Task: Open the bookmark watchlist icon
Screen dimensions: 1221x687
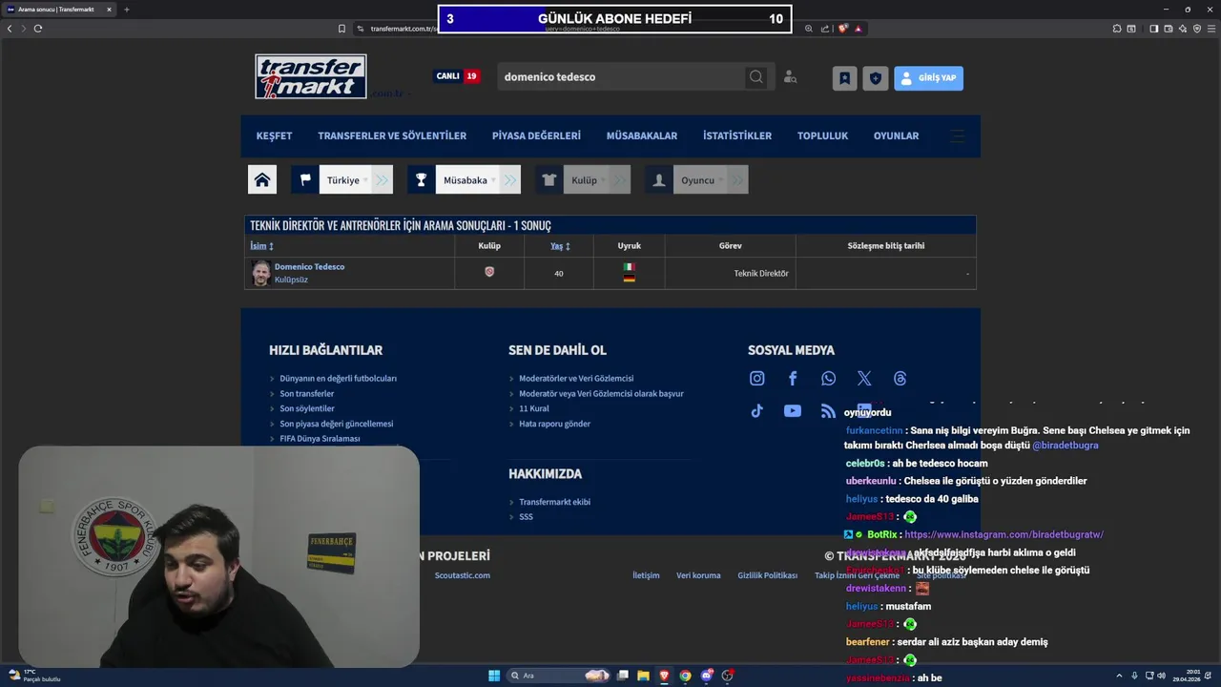Action: (844, 78)
